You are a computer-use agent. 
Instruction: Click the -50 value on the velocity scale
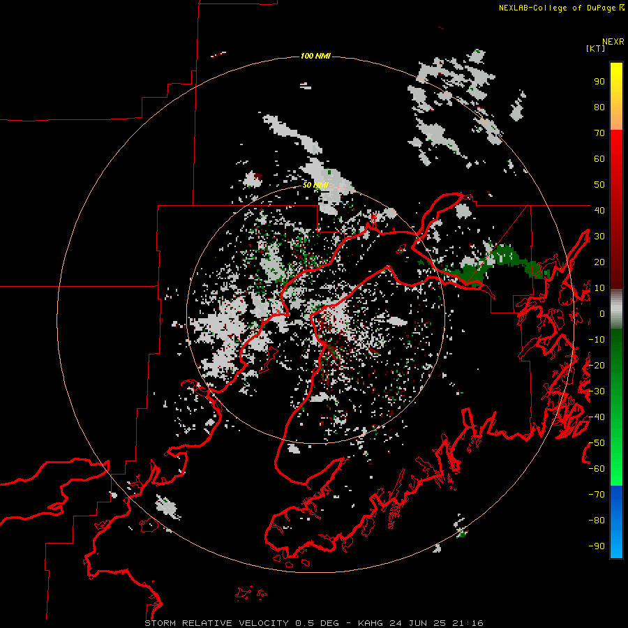(x=597, y=443)
